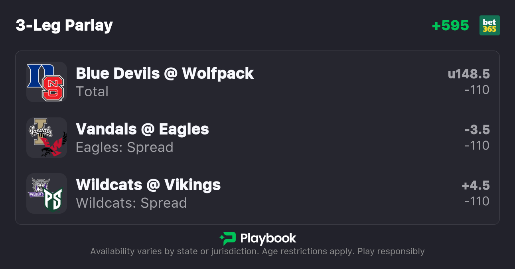Click the 3-Leg Parlay title
515x269 pixels.
coord(64,25)
